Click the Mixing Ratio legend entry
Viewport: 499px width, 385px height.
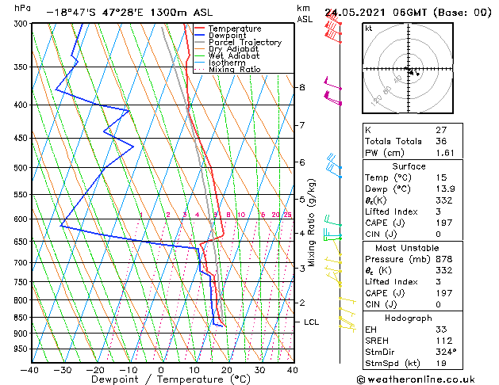coord(228,70)
